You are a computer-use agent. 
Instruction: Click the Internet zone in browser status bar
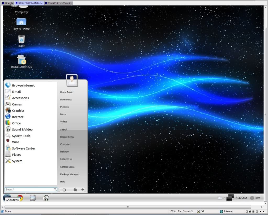click(226, 211)
